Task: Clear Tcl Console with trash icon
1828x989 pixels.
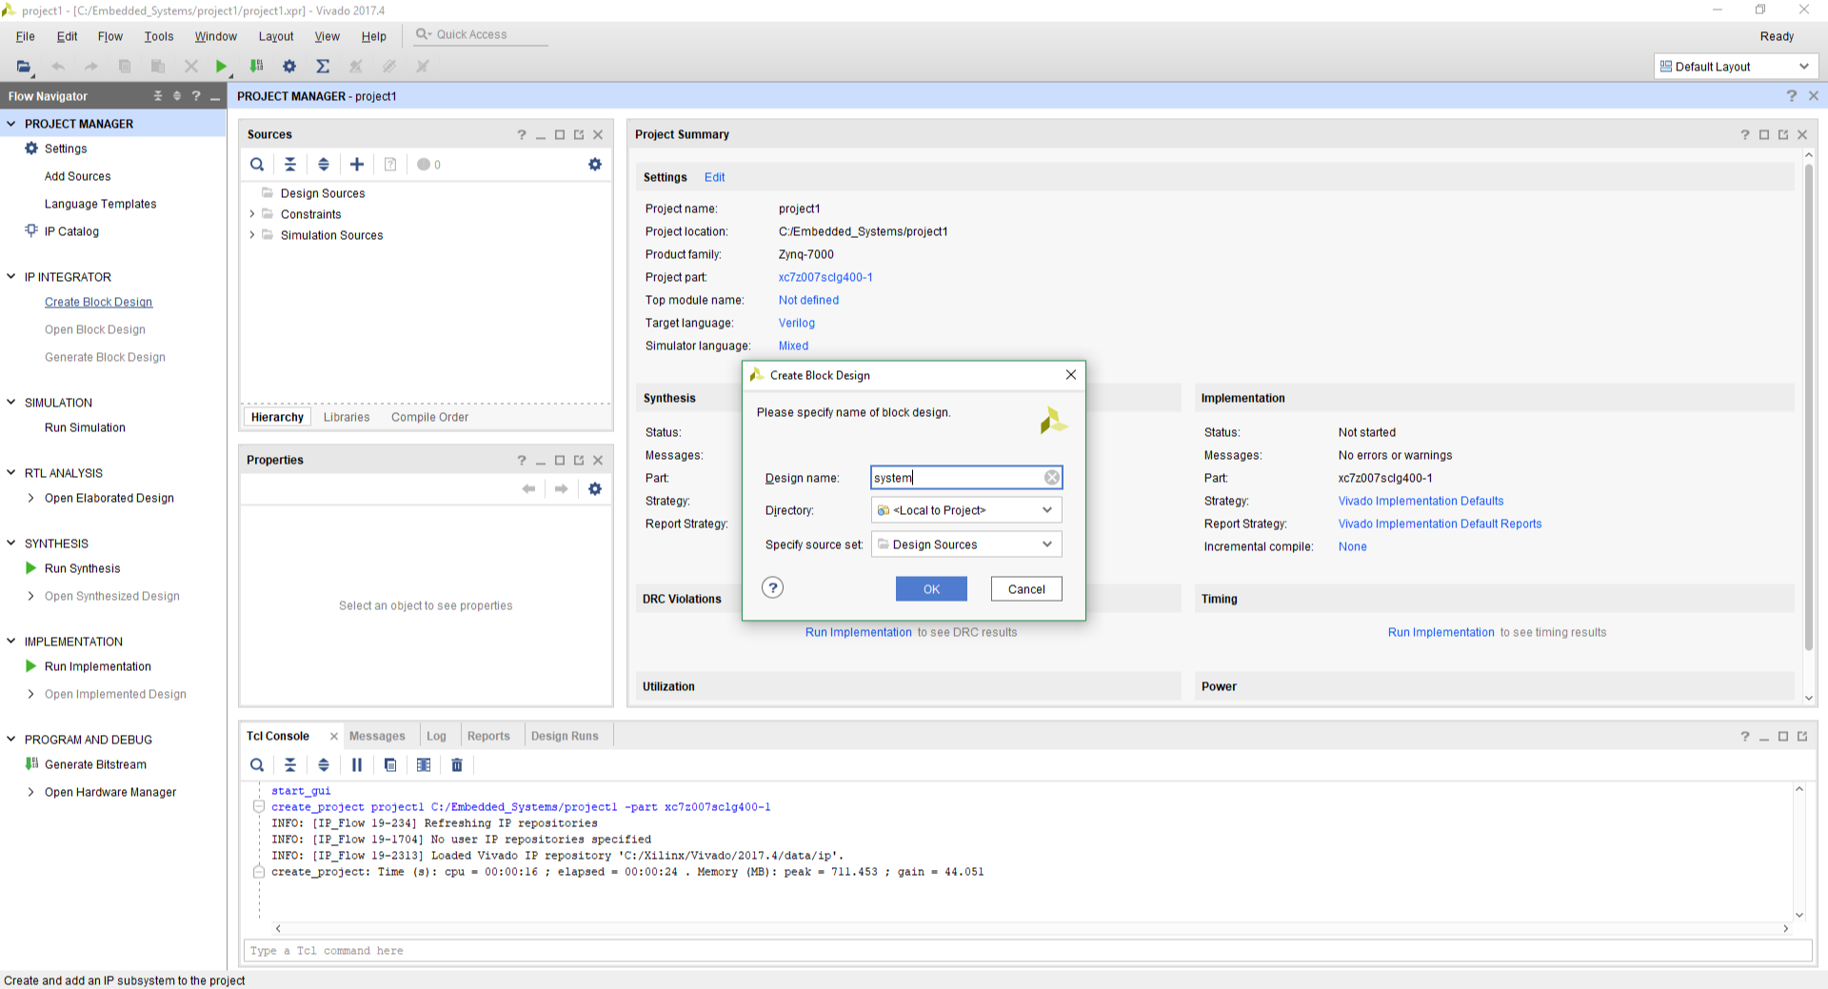Action: coord(457,765)
